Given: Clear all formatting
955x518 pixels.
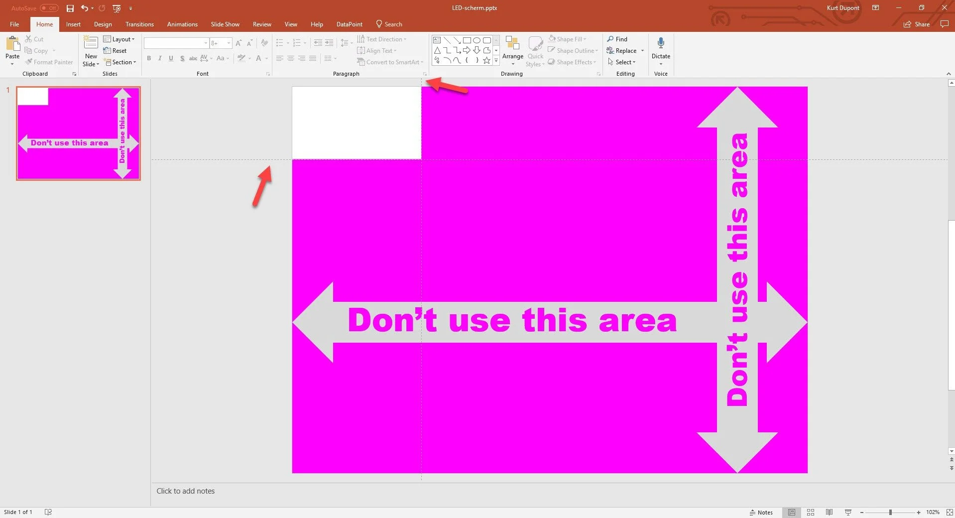Looking at the screenshot, I should click(x=264, y=43).
